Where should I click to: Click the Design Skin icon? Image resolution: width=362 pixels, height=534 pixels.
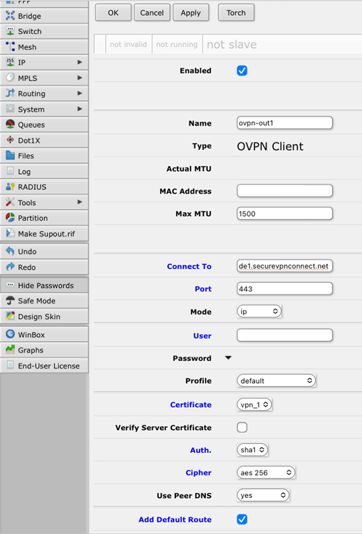point(10,316)
